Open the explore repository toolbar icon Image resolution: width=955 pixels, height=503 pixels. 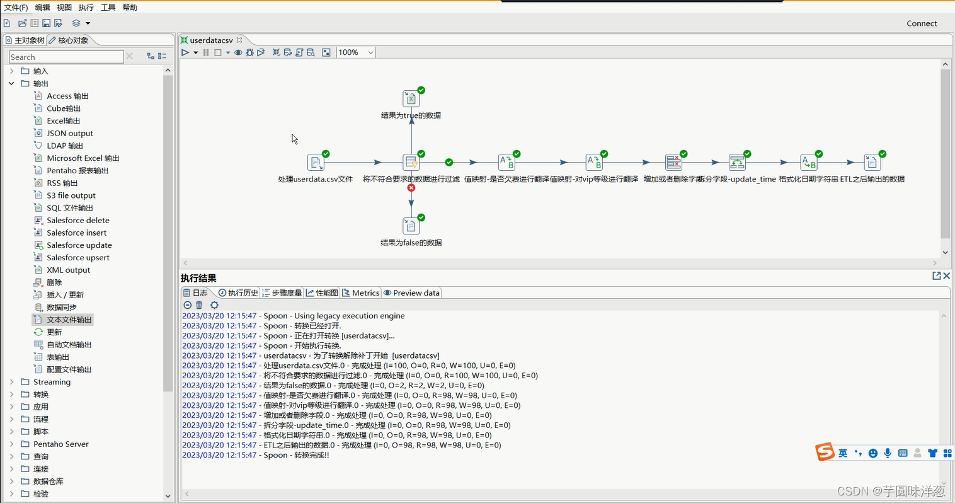35,23
